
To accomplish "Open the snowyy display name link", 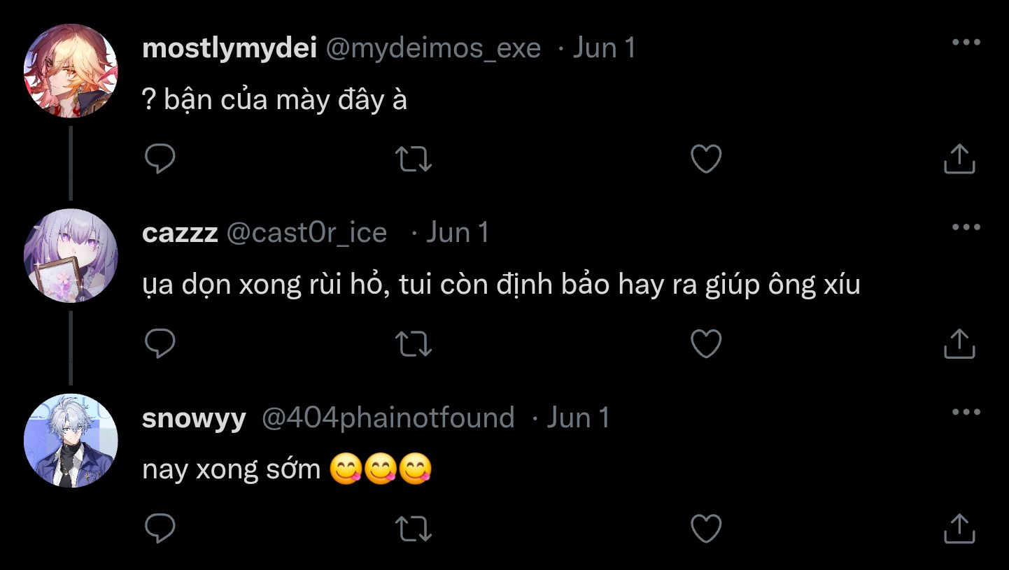I will (x=194, y=418).
